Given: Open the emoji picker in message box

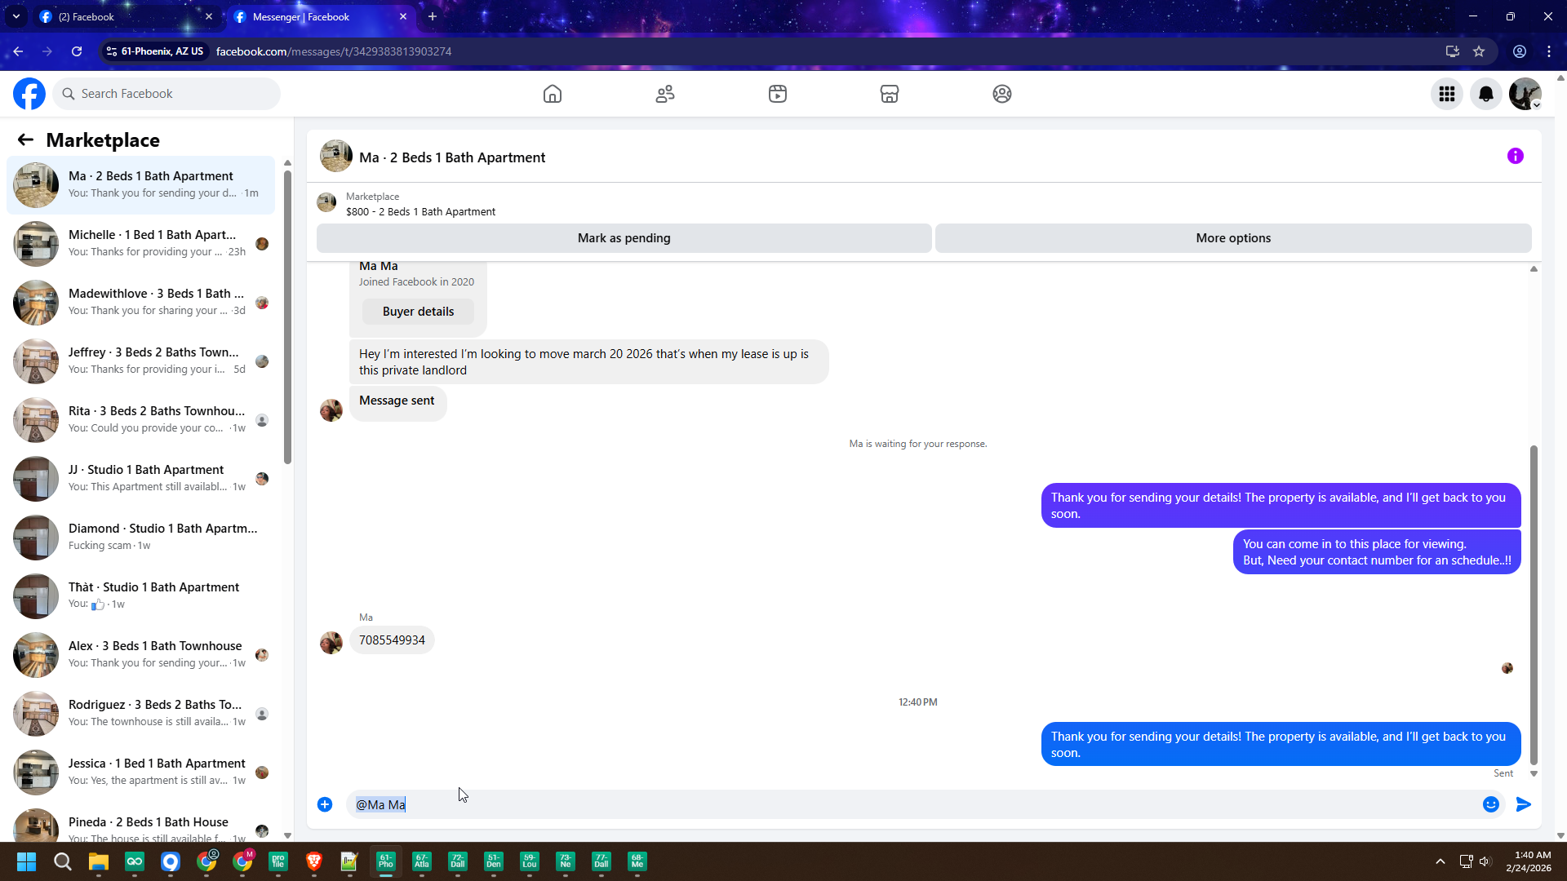Looking at the screenshot, I should point(1491,804).
